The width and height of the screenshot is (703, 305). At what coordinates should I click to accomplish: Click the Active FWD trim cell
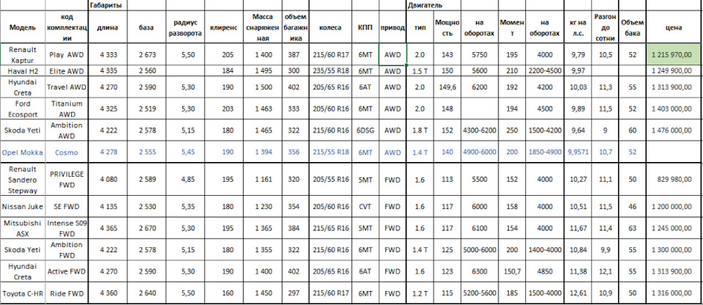point(67,271)
